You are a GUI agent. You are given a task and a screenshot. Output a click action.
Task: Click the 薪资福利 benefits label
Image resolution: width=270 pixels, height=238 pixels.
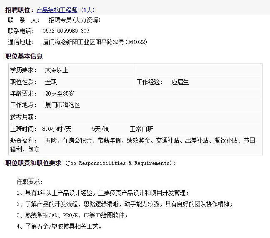[x=23, y=140]
